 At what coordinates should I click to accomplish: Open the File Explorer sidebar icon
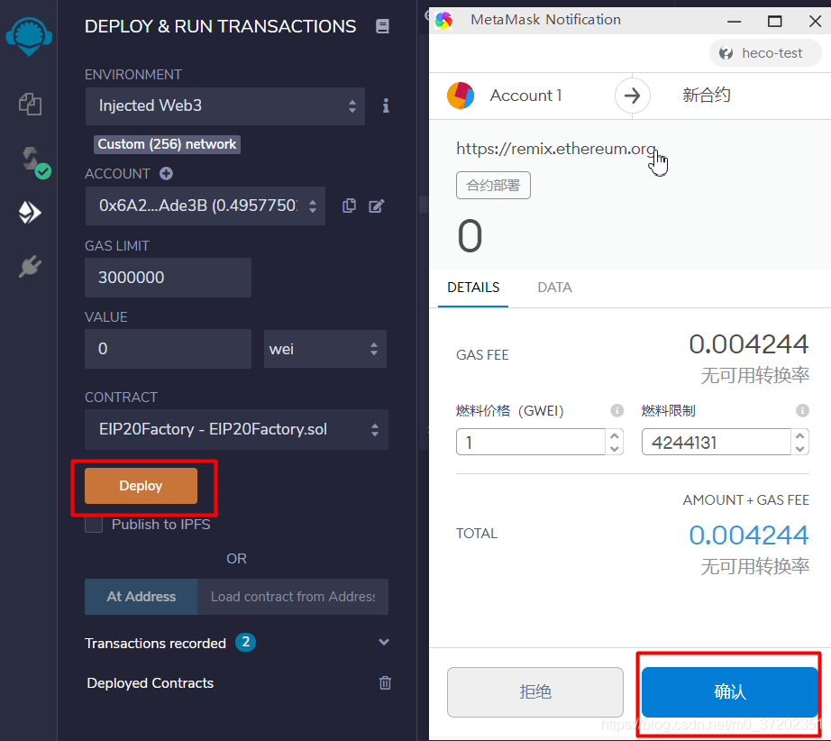click(x=31, y=104)
